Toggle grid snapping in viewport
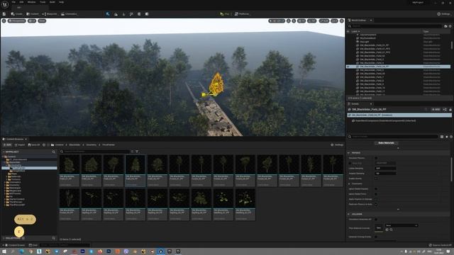454x255 pixels. pos(301,21)
